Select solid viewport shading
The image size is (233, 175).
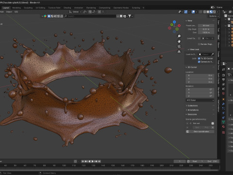tap(208, 12)
